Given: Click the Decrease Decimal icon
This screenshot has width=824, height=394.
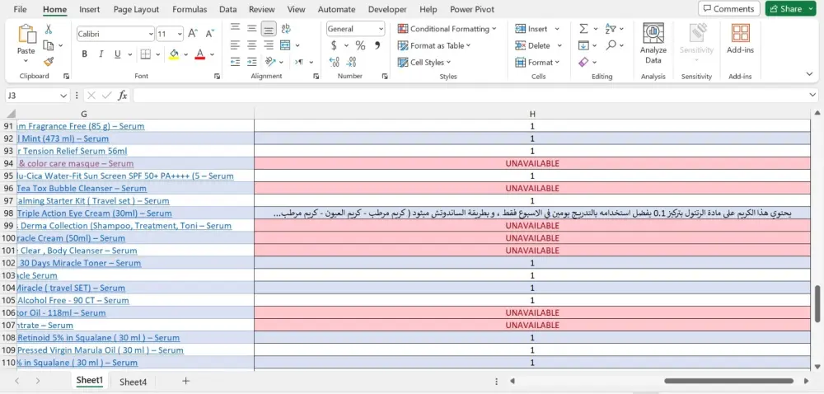Looking at the screenshot, I should point(351,62).
